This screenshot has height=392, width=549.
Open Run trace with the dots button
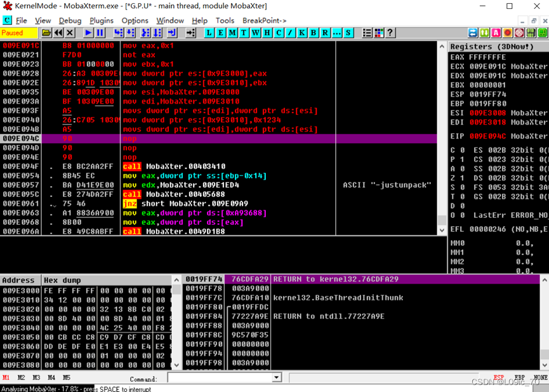[x=336, y=33]
